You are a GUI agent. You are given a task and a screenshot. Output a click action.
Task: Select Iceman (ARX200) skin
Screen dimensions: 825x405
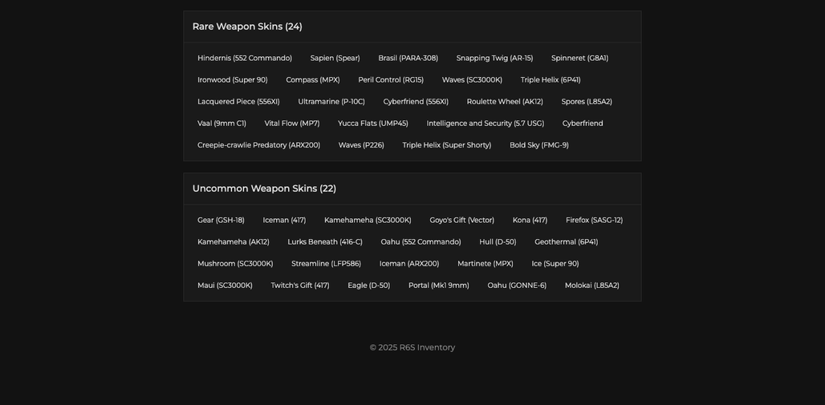(x=409, y=264)
